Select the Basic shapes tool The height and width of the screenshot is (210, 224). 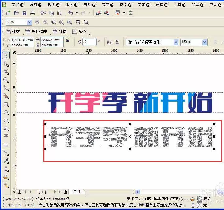[6, 128]
